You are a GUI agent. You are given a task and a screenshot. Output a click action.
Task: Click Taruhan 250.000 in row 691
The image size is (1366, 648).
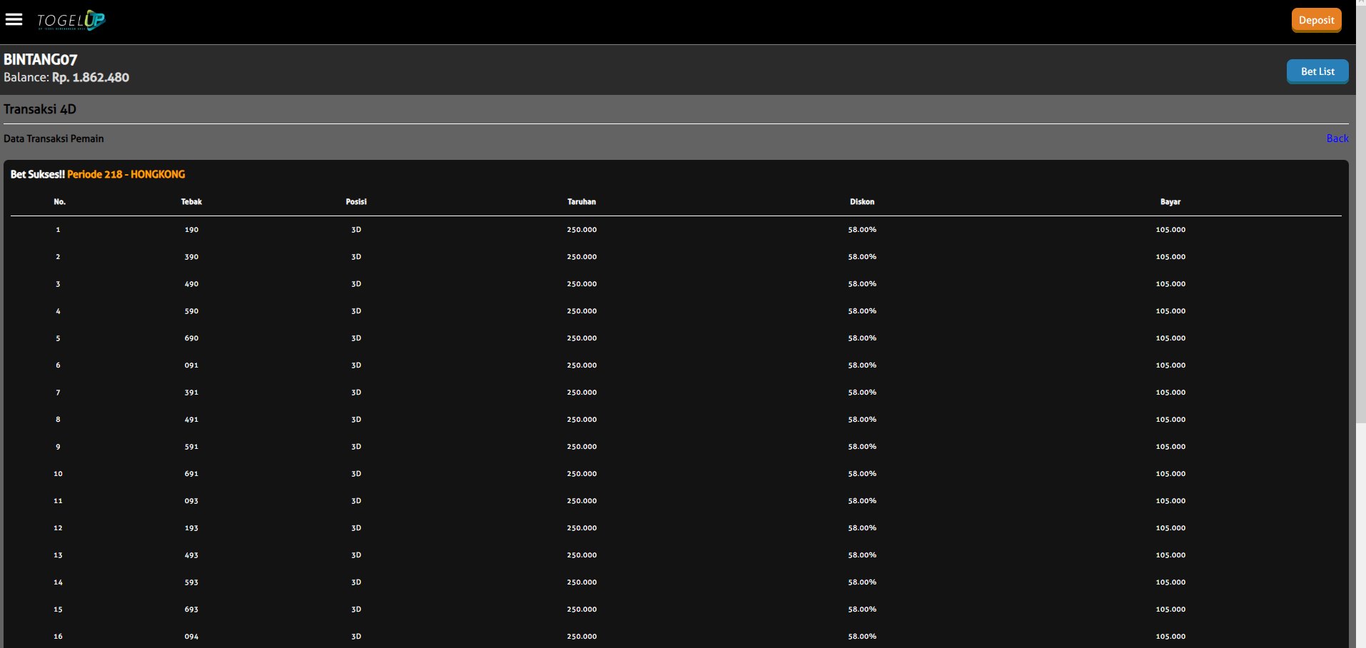[582, 474]
